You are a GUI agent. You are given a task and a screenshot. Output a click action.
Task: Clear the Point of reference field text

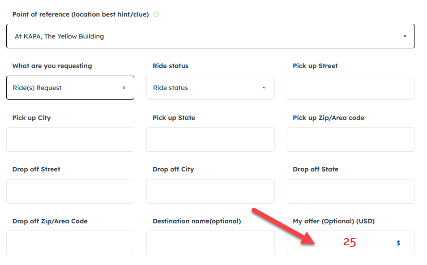pos(405,36)
